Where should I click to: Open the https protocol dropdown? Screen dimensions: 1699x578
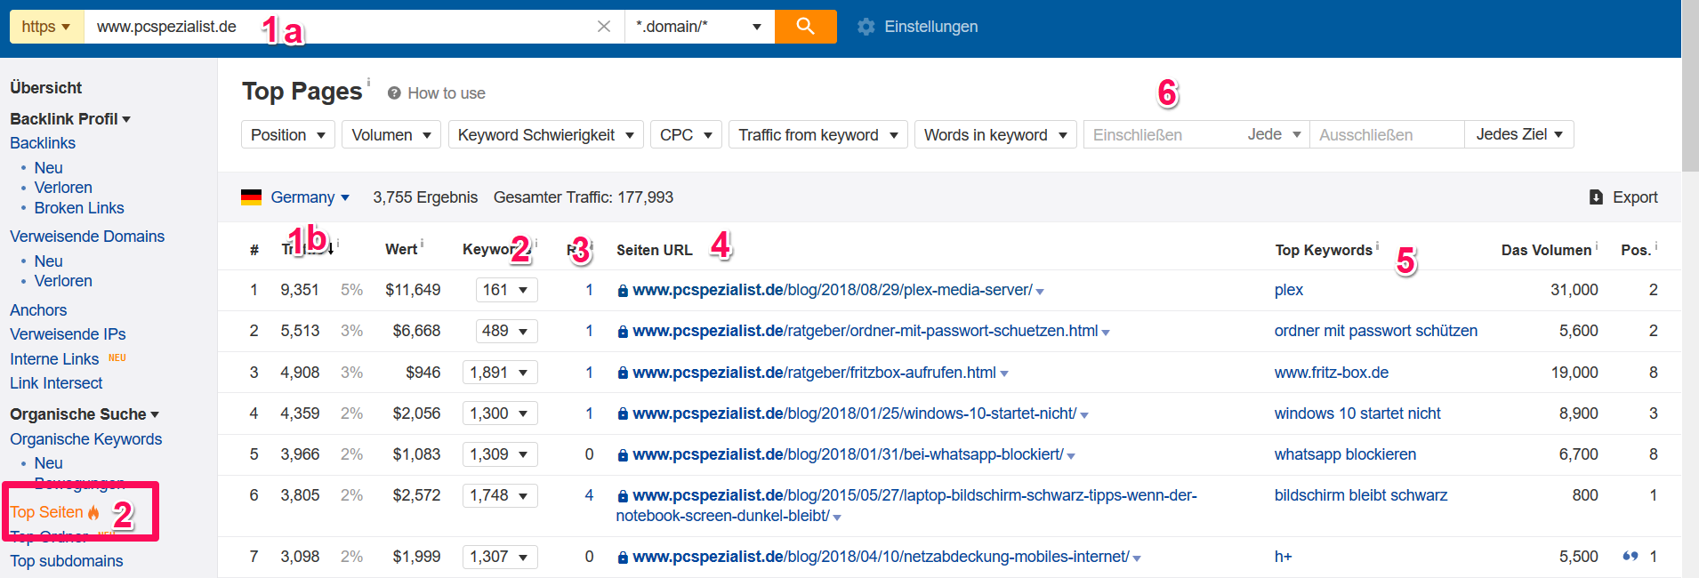click(46, 27)
